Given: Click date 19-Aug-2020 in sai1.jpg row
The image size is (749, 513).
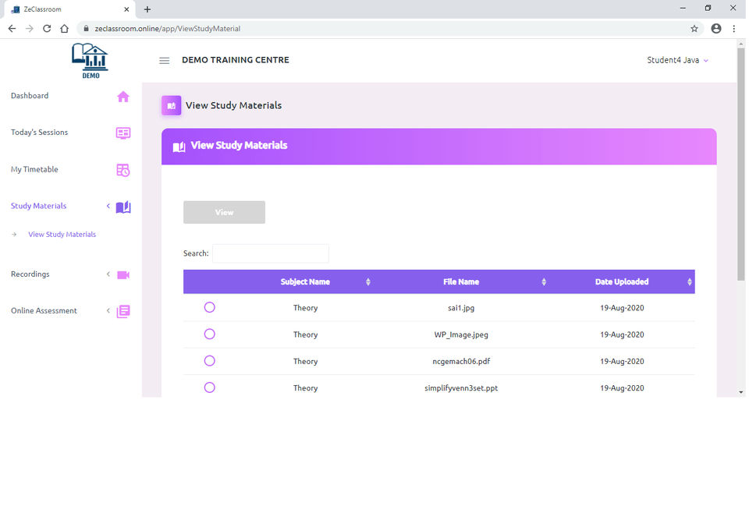Looking at the screenshot, I should [x=622, y=308].
